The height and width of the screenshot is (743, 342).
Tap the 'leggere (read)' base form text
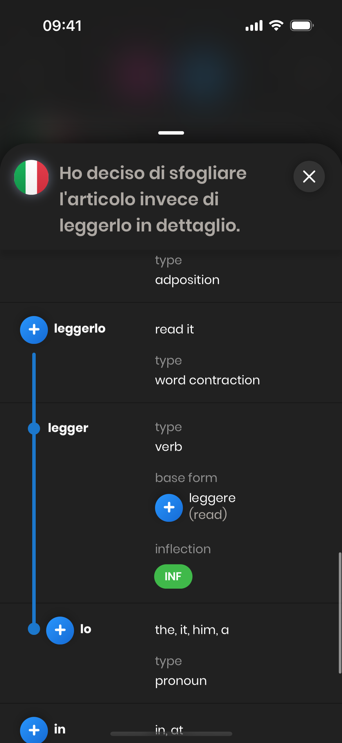(x=212, y=506)
